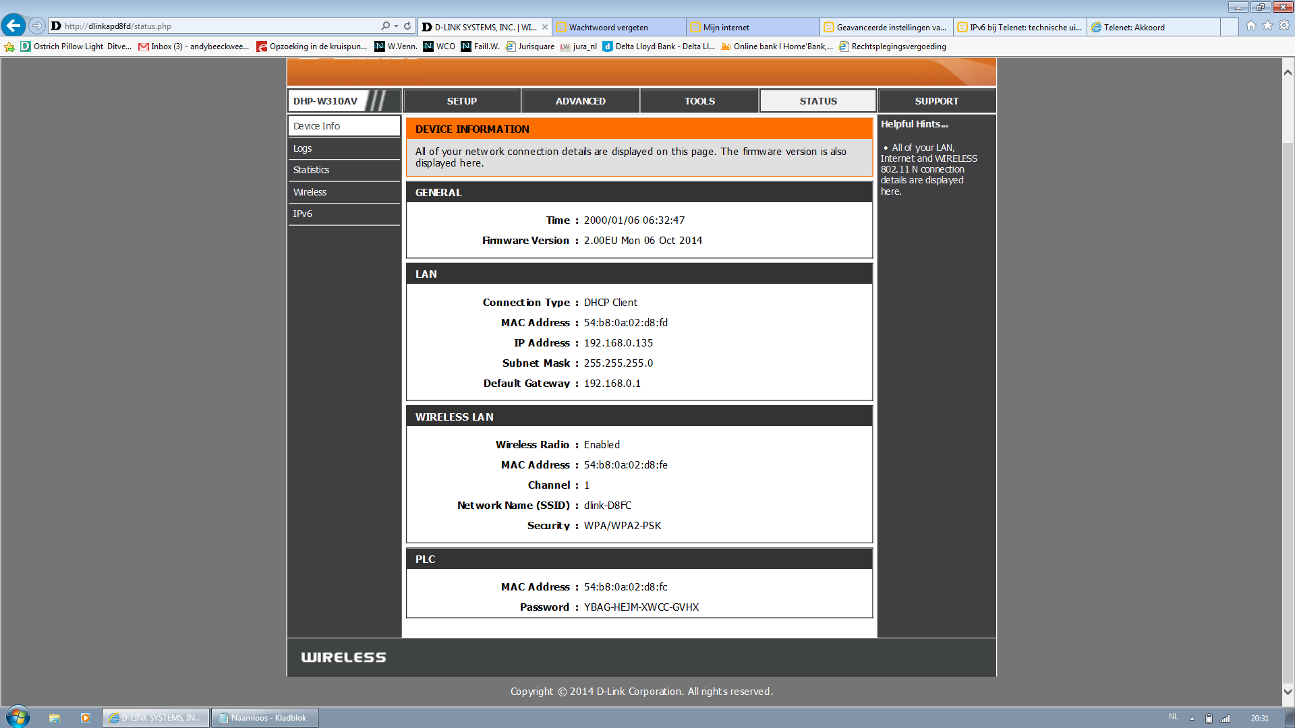Open Windows Media Player from taskbar

point(85,718)
